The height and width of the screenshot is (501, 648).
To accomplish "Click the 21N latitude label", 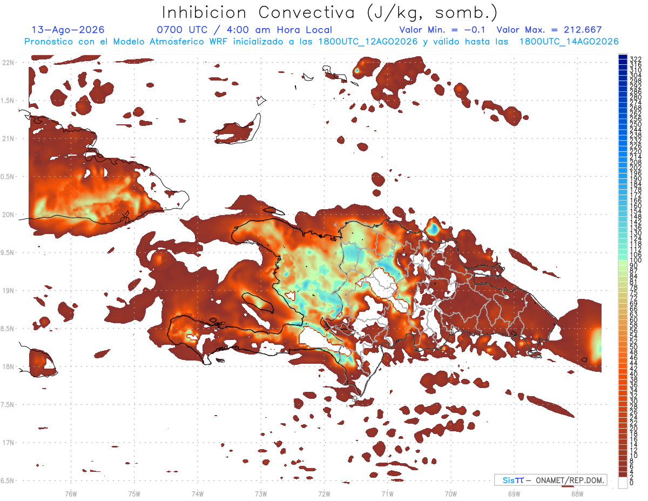I will (8, 139).
